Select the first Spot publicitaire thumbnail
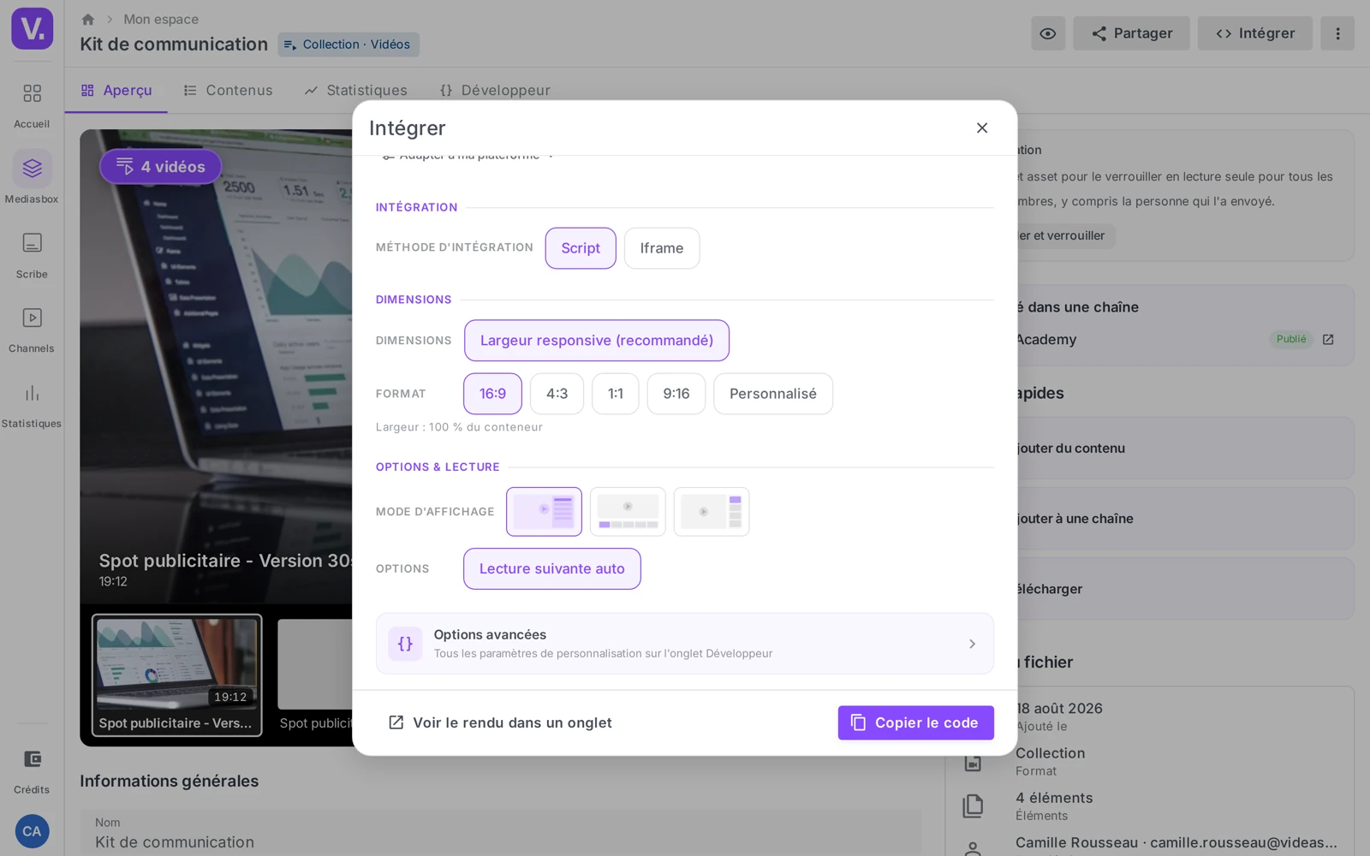This screenshot has height=856, width=1370. [177, 675]
